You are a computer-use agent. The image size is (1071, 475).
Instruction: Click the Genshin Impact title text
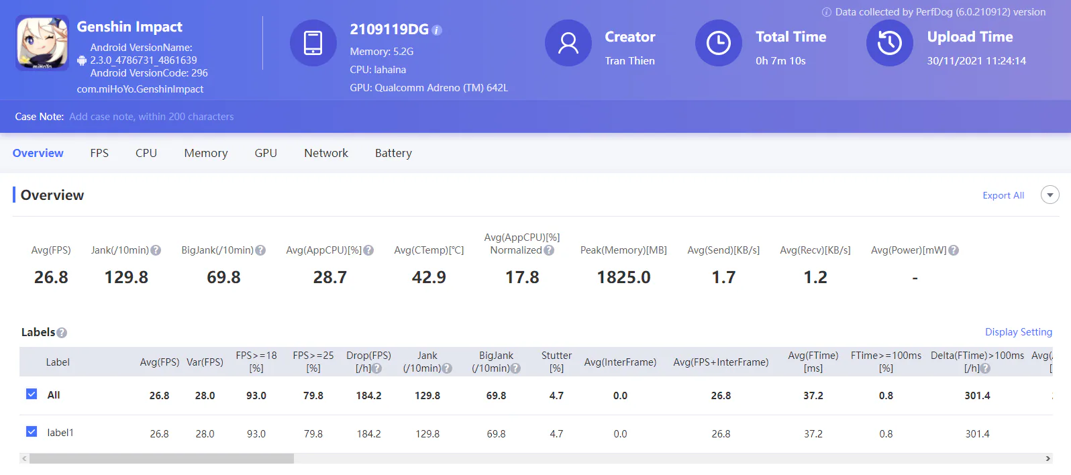point(130,27)
